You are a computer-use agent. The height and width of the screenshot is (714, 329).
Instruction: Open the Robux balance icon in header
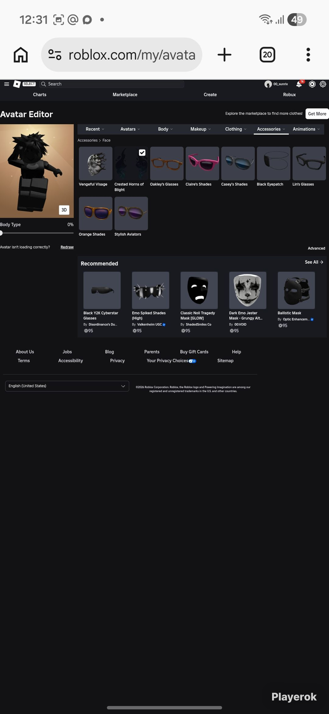point(312,84)
